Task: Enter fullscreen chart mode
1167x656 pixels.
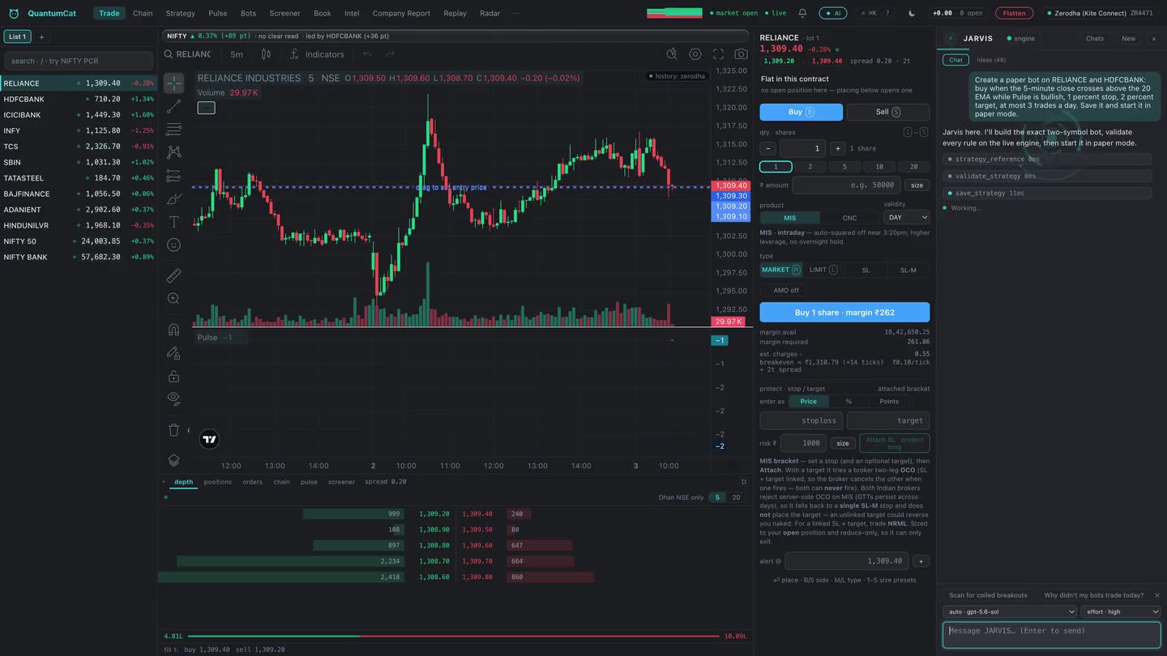Action: [718, 54]
